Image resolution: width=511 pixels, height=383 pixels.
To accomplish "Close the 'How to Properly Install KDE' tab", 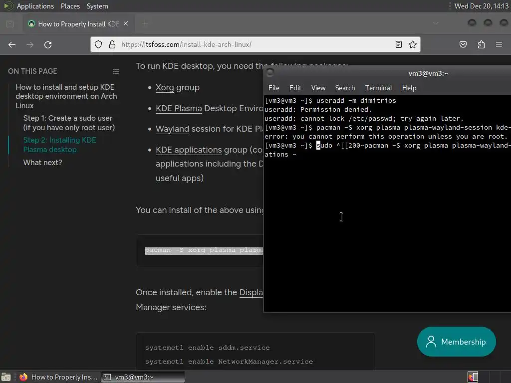I will [x=126, y=24].
